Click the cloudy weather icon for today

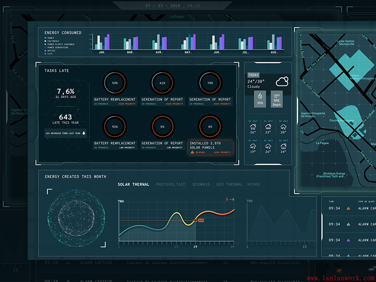[x=282, y=82]
